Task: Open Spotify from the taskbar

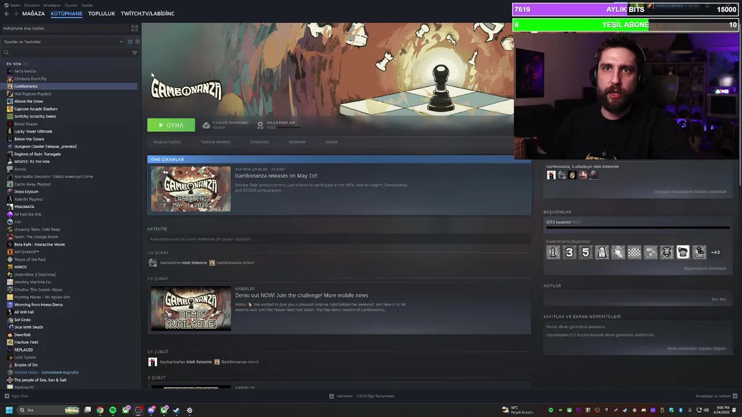Action: pyautogui.click(x=112, y=410)
